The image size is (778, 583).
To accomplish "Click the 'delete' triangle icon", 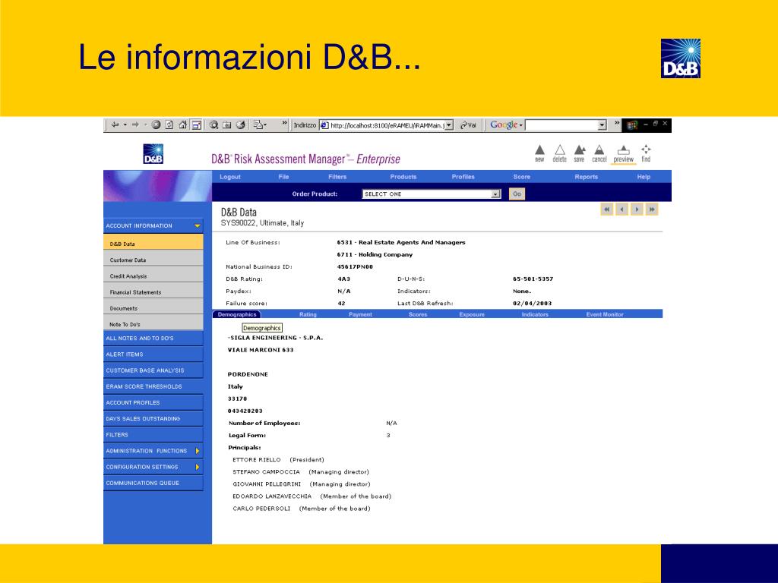I will (x=560, y=150).
